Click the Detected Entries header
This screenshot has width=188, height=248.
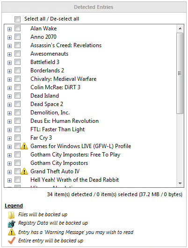(94, 7)
